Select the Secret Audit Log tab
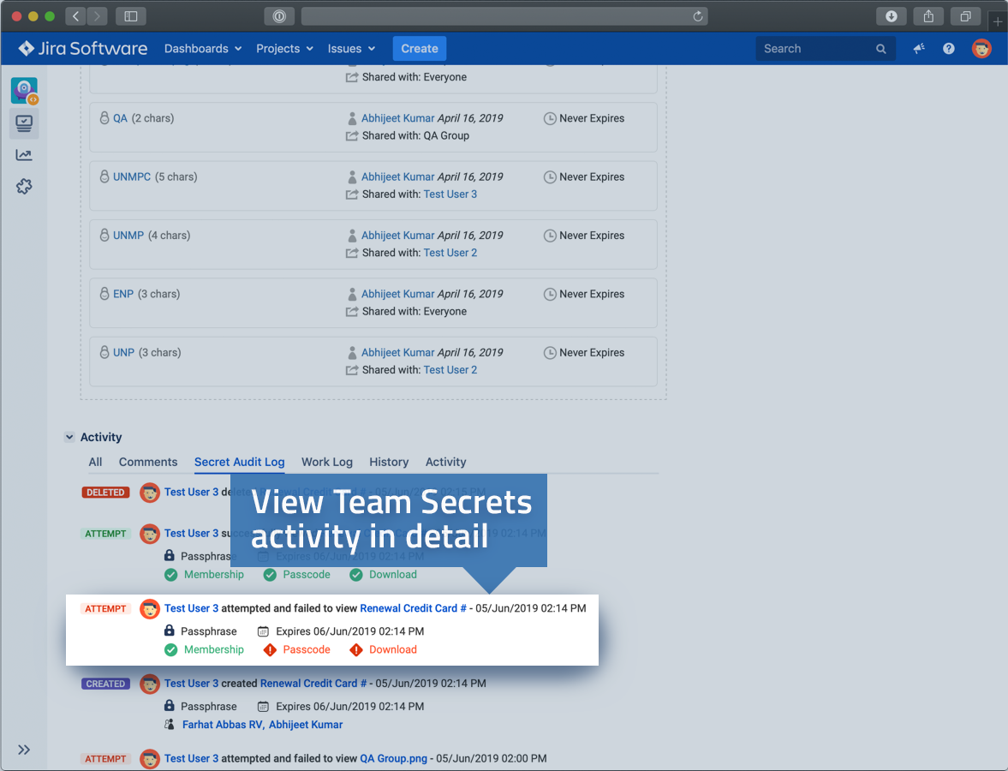The height and width of the screenshot is (771, 1008). coord(239,462)
